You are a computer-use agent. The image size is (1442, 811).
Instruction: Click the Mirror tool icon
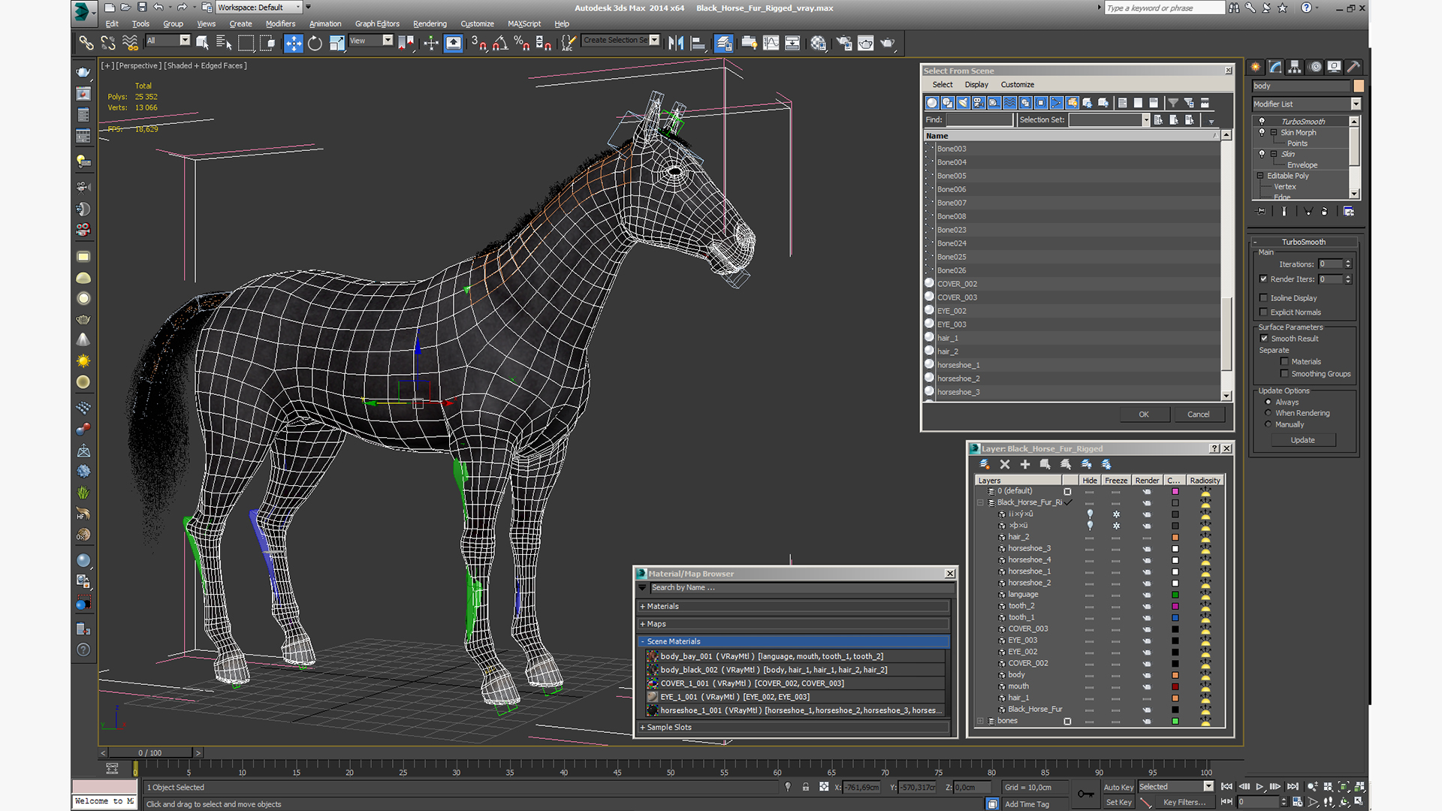pyautogui.click(x=676, y=43)
